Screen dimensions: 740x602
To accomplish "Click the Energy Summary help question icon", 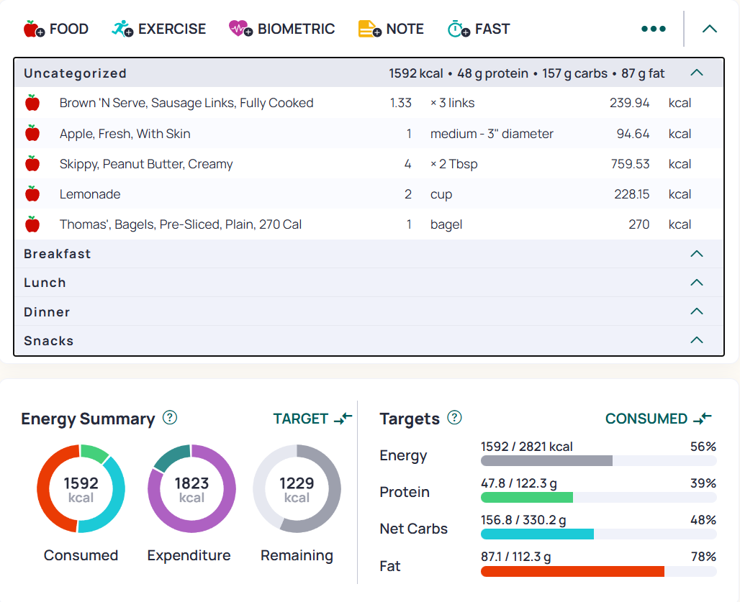I will coord(170,418).
